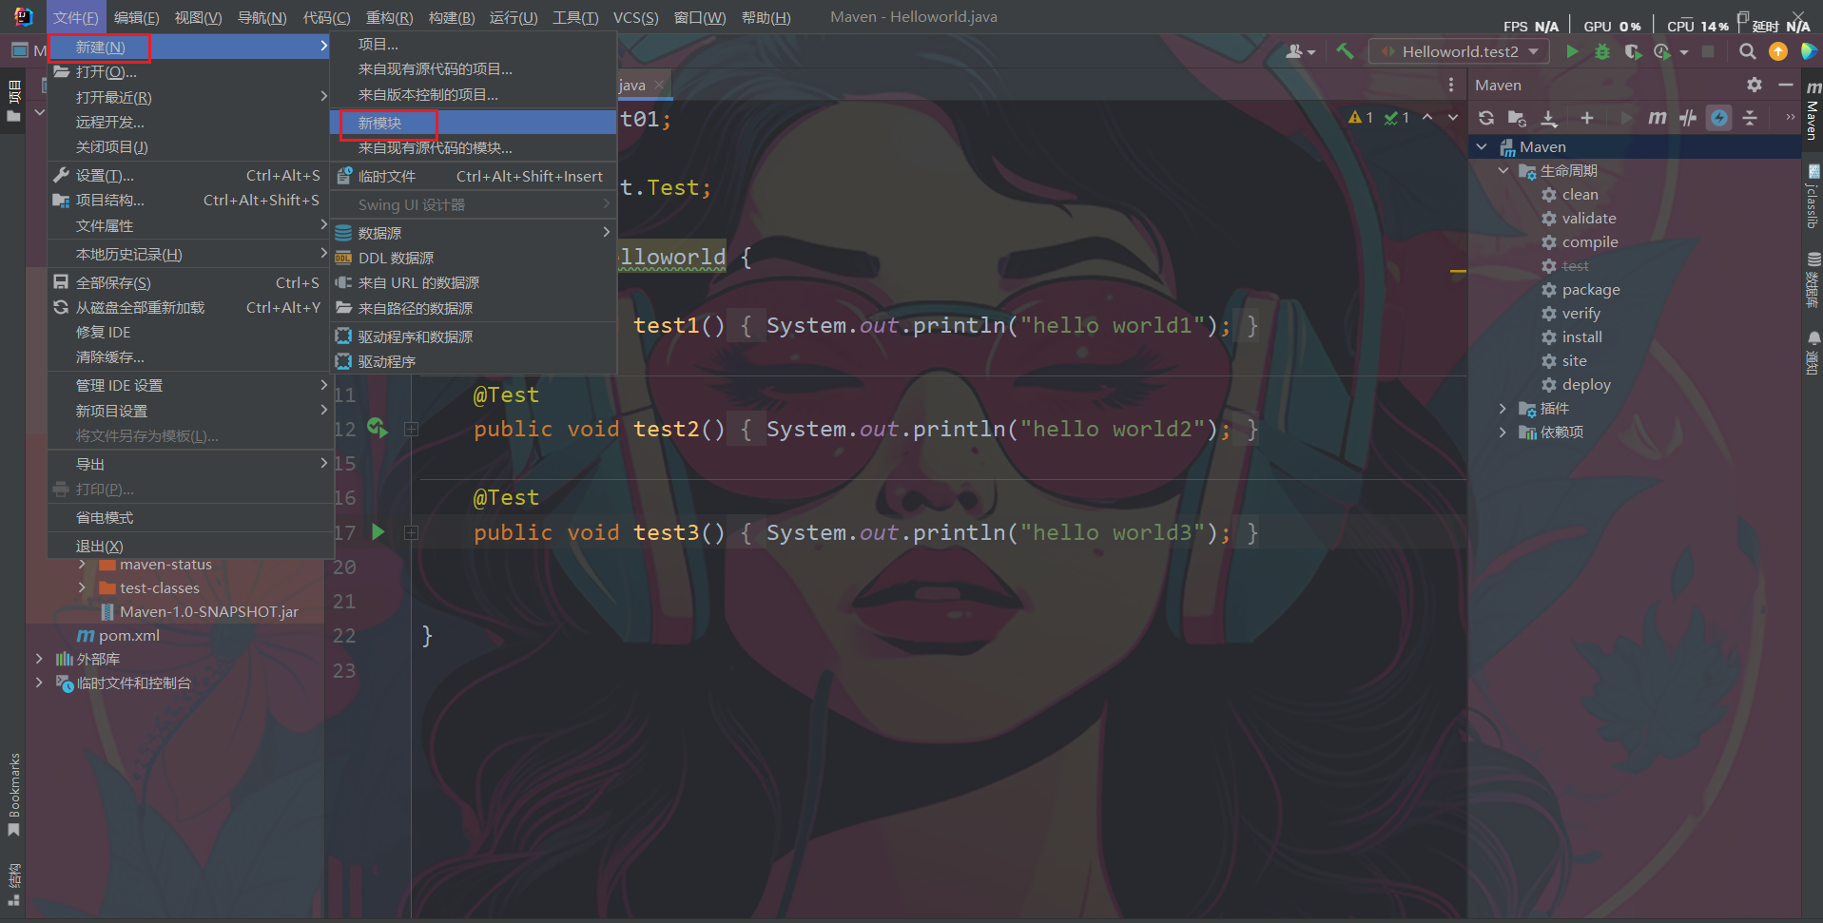
Task: Expand the test-classes folder in project tree
Action: pos(82,588)
